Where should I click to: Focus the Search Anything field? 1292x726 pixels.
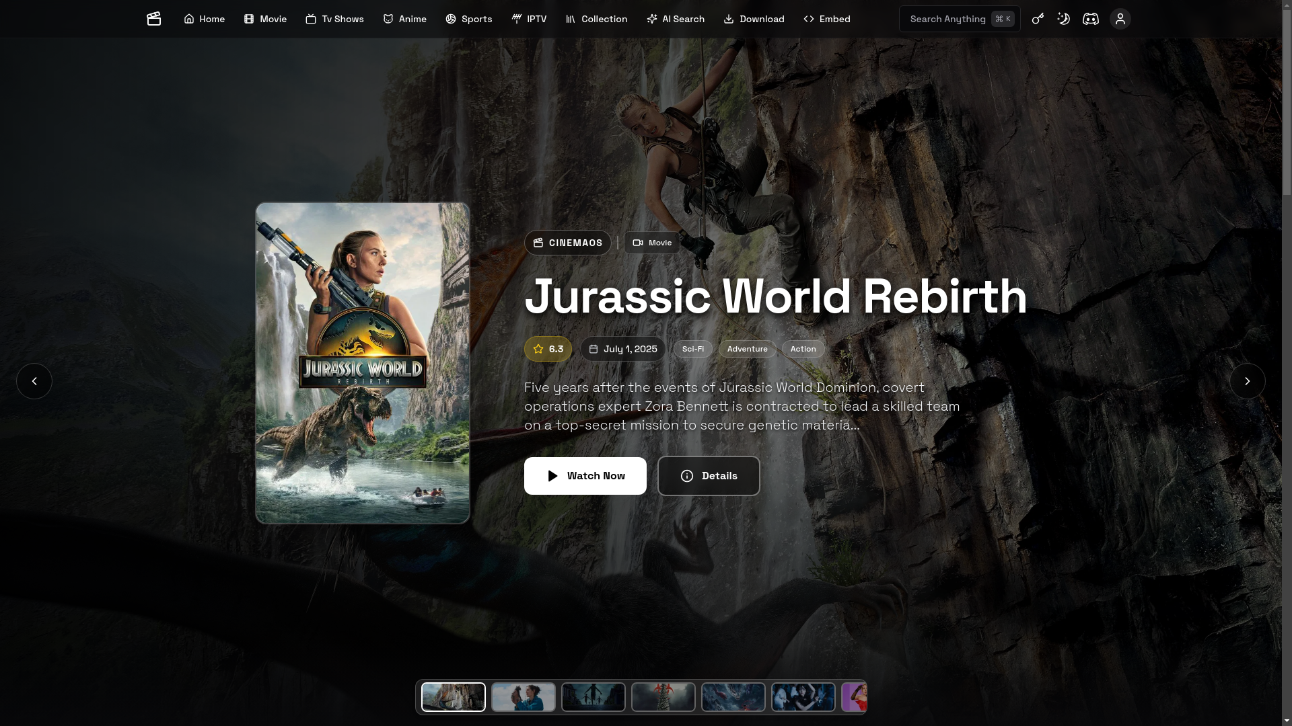pyautogui.click(x=960, y=19)
